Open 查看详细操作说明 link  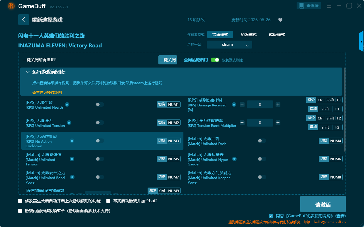(x=47, y=93)
